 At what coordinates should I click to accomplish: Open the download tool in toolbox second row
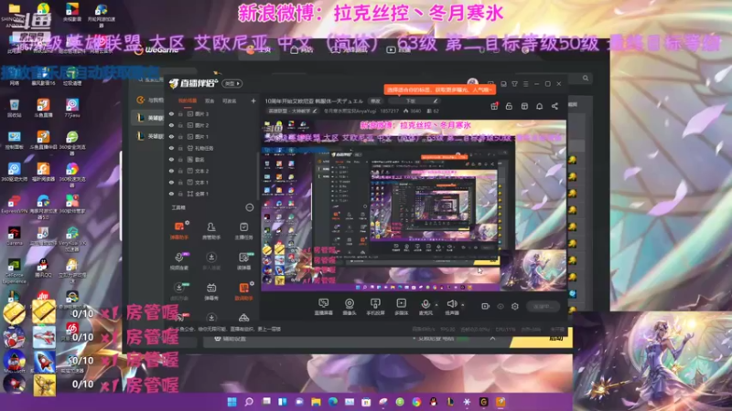[211, 261]
